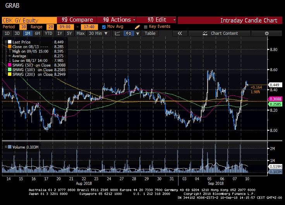Switch to the 1M range tab
Screen dimensions: 285x205
click(x=27, y=33)
